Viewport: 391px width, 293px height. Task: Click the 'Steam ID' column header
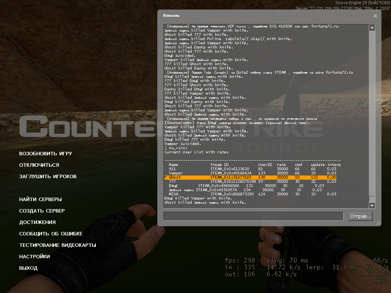point(220,165)
